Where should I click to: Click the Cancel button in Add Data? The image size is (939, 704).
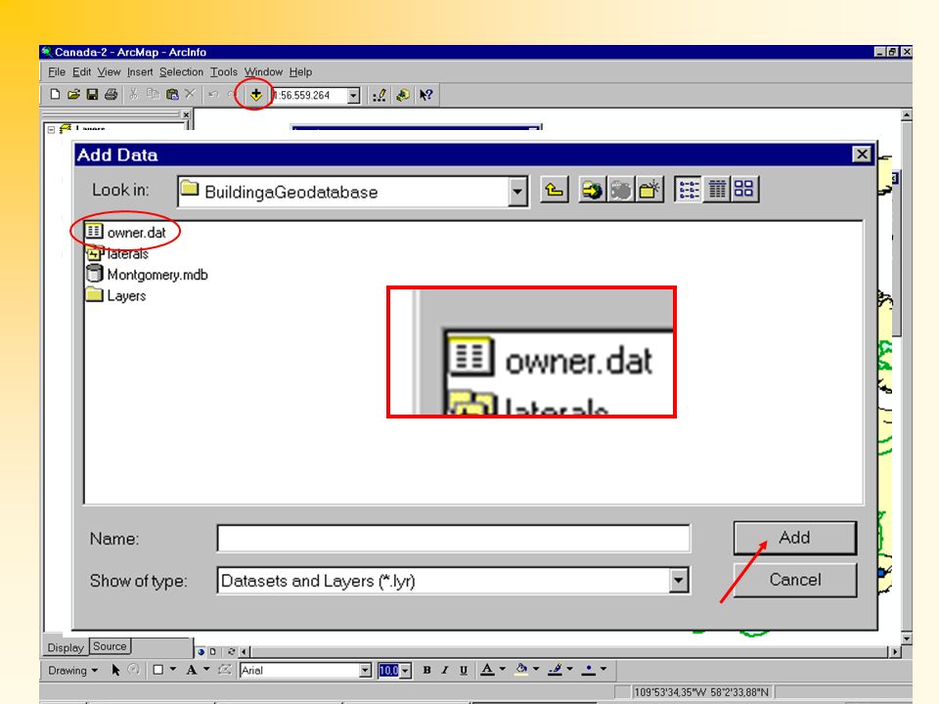coord(794,580)
